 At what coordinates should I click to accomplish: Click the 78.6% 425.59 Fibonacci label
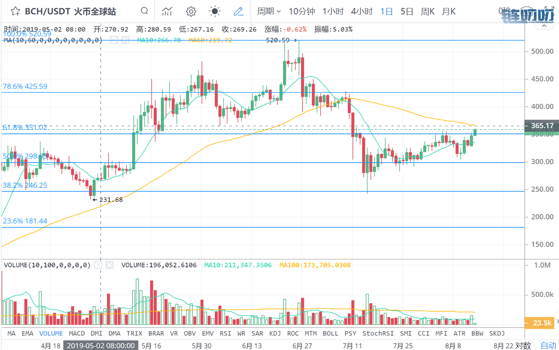tap(25, 86)
